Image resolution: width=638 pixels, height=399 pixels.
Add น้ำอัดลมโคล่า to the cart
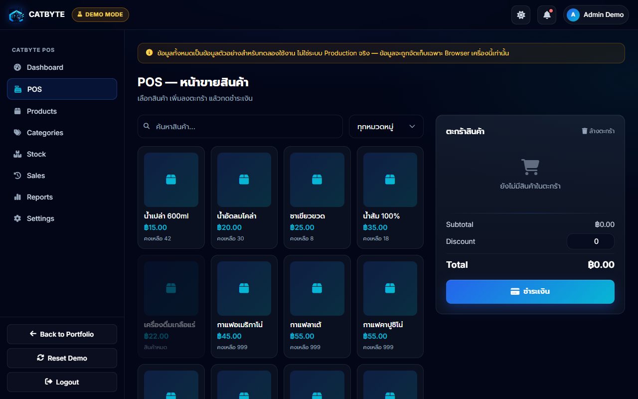point(244,198)
